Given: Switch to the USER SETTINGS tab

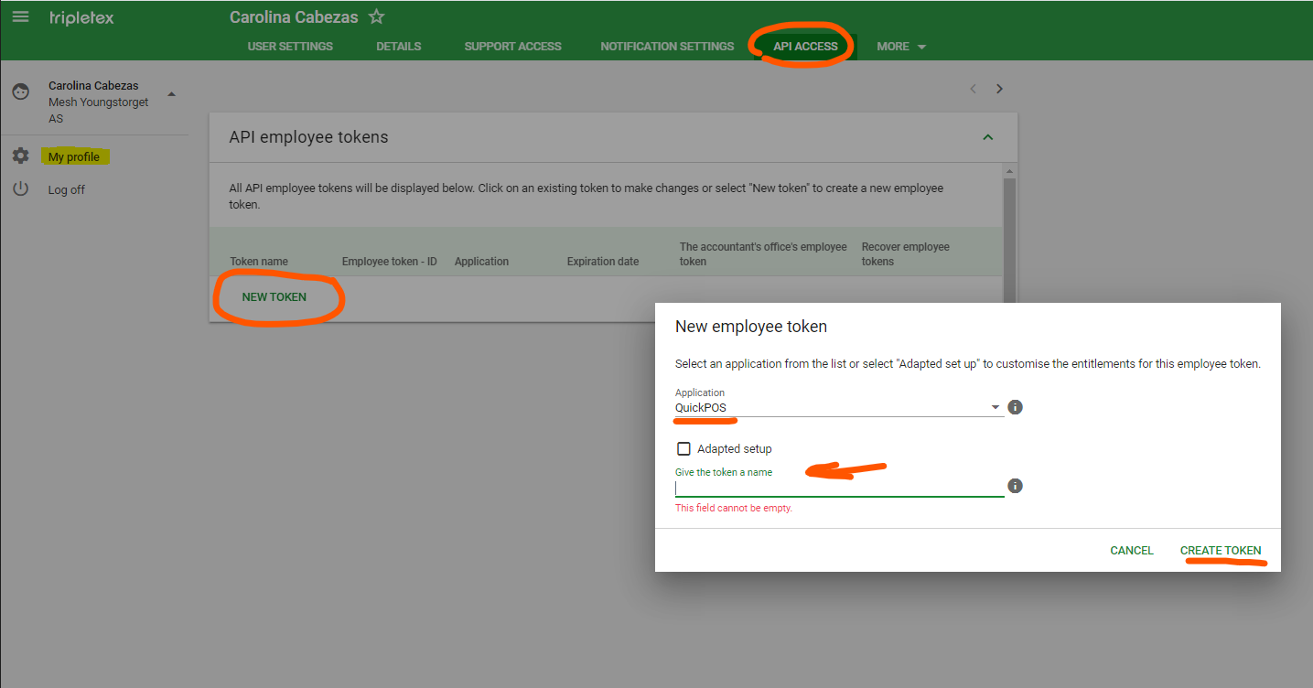Looking at the screenshot, I should 290,46.
